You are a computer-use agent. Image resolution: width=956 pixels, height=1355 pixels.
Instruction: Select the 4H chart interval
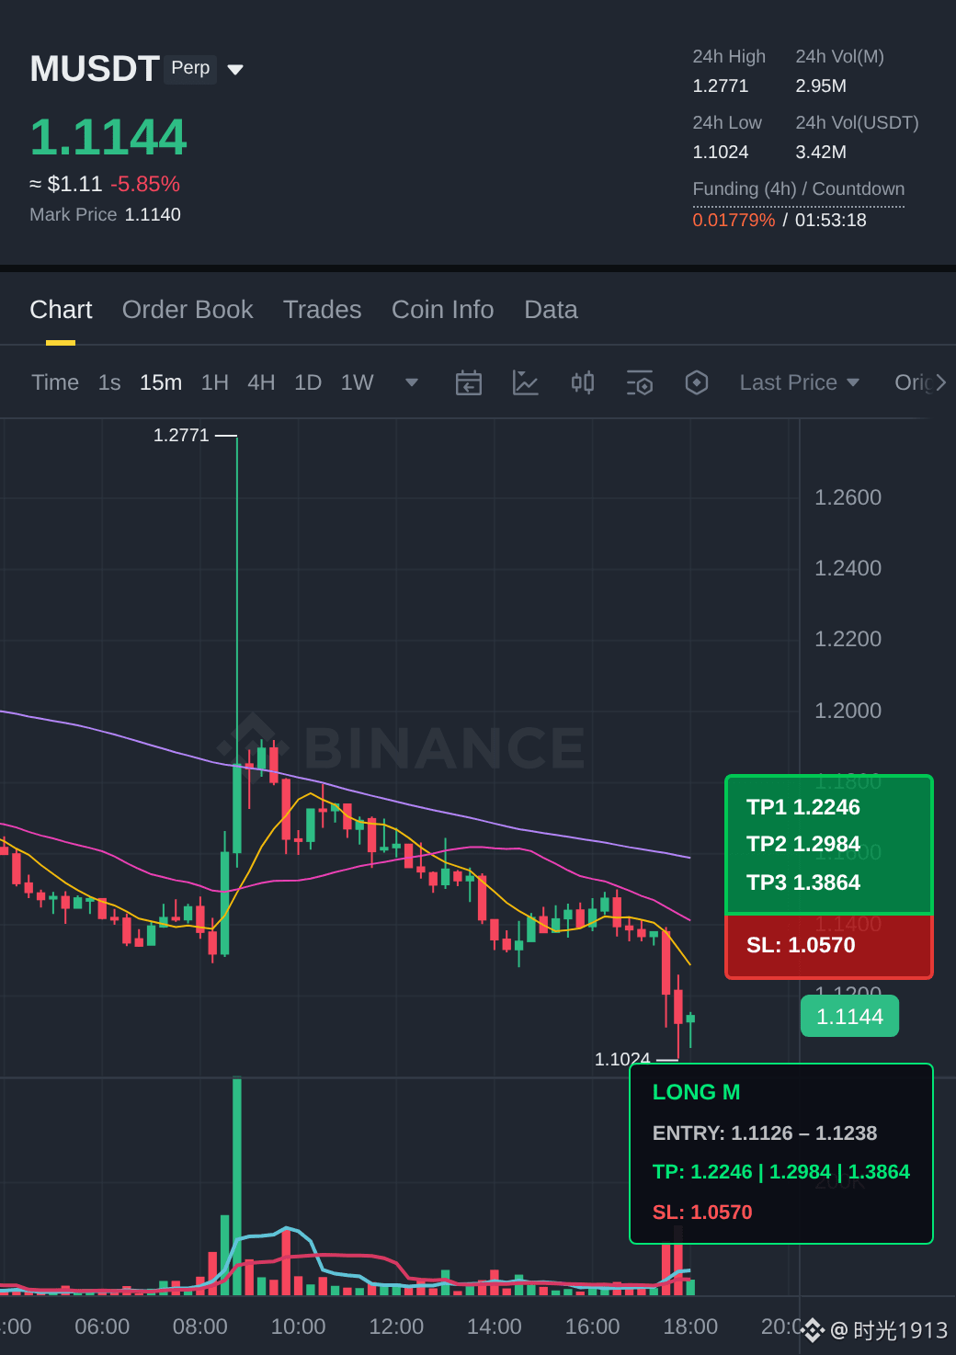261,382
